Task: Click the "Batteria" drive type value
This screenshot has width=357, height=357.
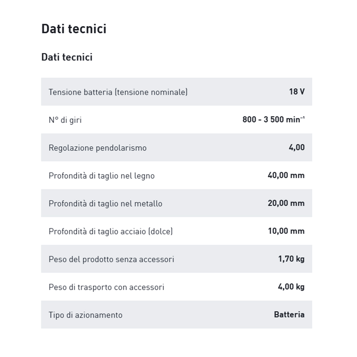Action: pos(289,315)
